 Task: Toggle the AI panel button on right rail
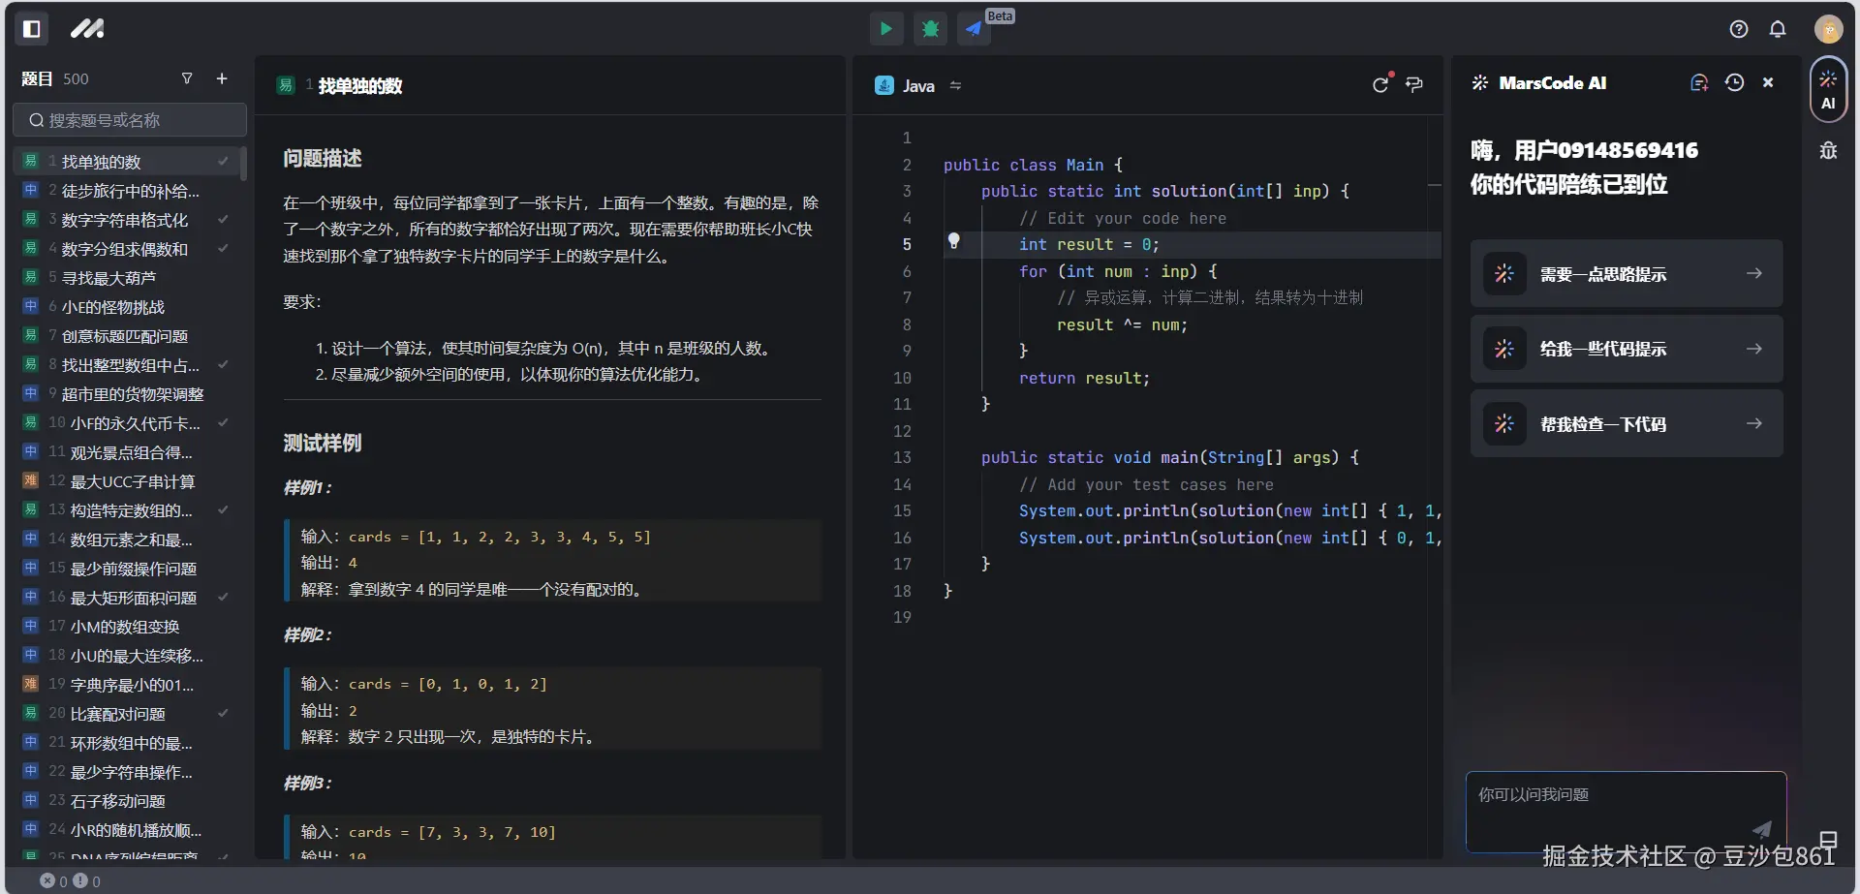(x=1827, y=90)
